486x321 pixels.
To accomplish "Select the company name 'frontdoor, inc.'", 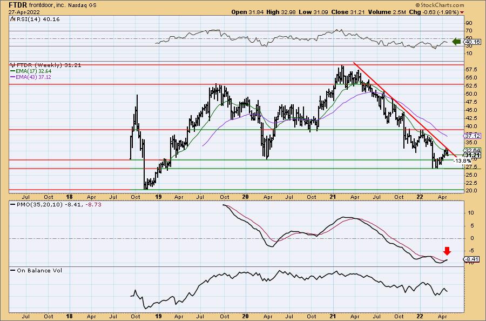I will click(46, 5).
